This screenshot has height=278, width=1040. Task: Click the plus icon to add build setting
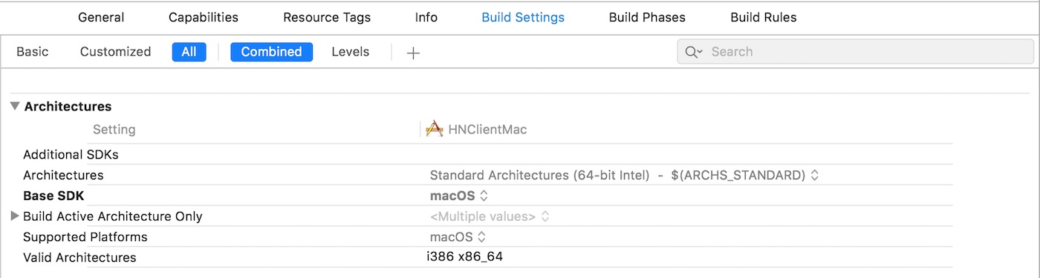(x=414, y=53)
